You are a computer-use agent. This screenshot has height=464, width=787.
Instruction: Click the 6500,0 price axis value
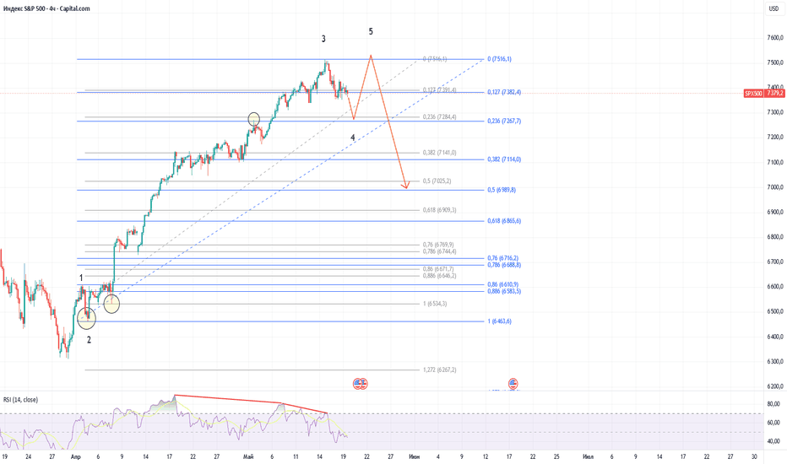coord(775,311)
